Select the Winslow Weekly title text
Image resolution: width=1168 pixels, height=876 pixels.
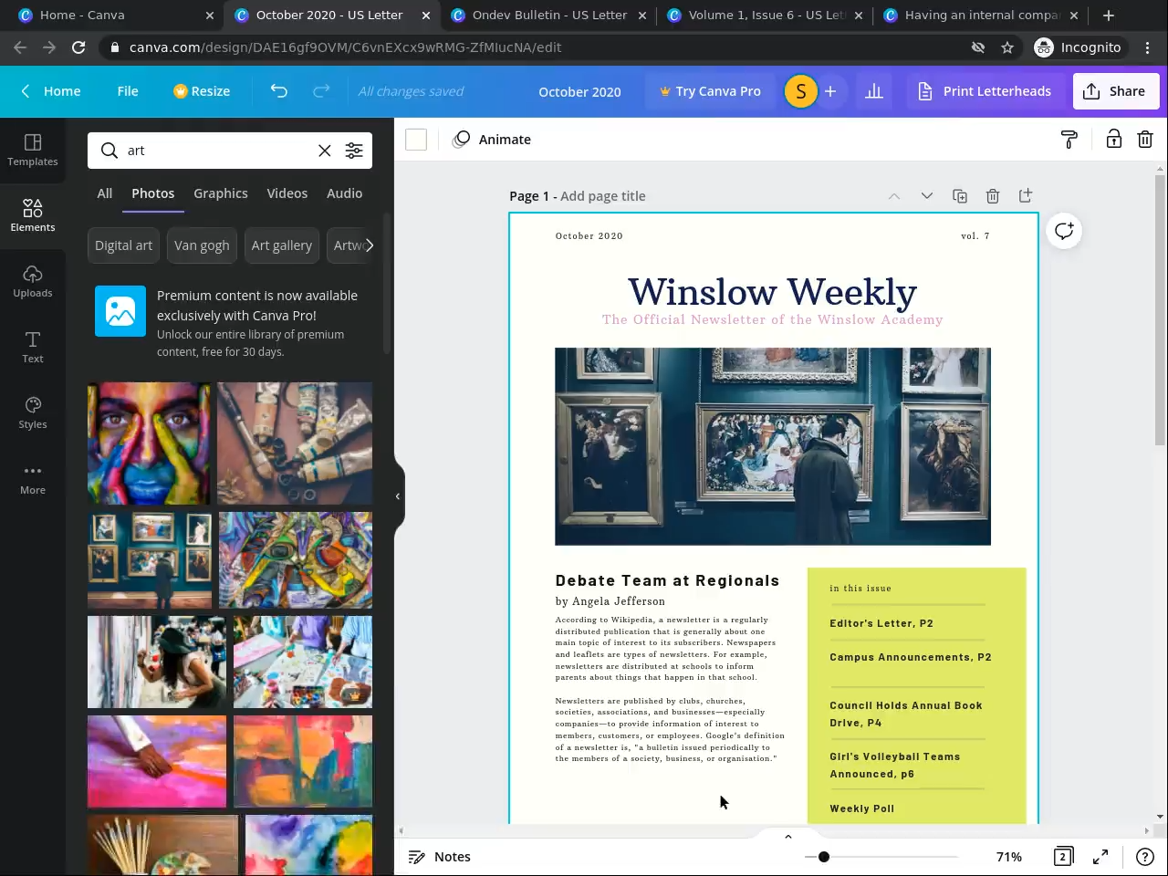point(772,292)
